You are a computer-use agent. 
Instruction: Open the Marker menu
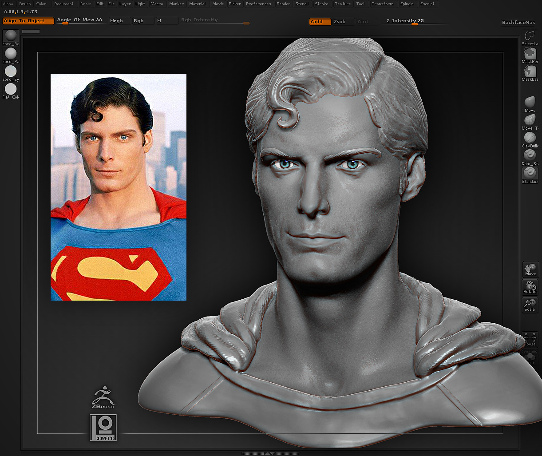click(x=177, y=4)
